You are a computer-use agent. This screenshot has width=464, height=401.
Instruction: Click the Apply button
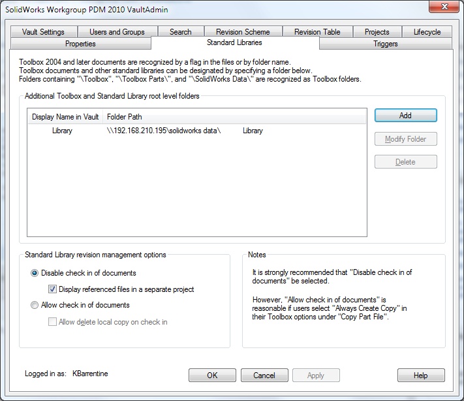(316, 376)
